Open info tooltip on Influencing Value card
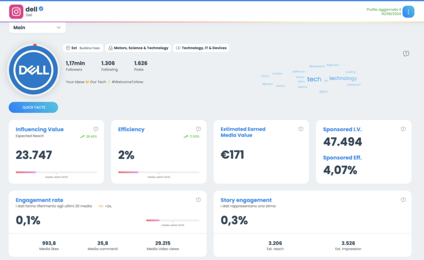Screen dimensions: 424x260 click(96, 129)
